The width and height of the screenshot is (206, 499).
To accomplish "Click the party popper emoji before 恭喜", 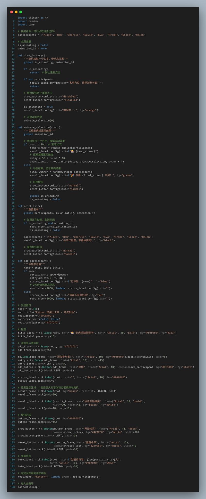I will 72,175.
